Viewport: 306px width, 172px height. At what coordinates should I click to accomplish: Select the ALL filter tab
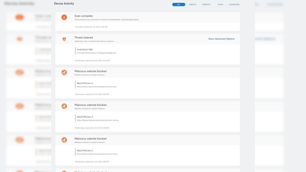(178, 4)
